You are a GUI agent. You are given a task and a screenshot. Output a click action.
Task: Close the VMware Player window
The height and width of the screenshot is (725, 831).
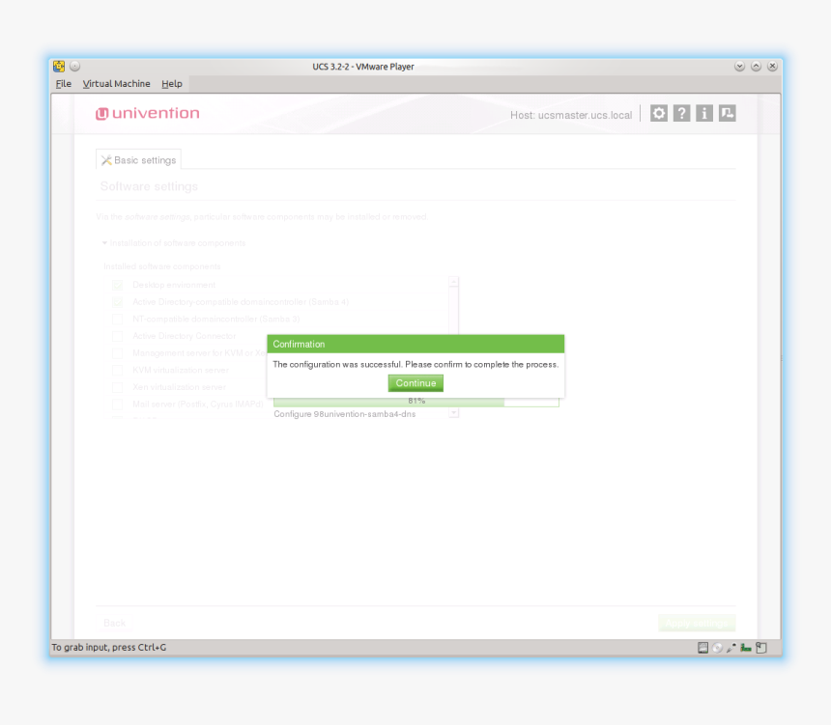click(x=773, y=67)
